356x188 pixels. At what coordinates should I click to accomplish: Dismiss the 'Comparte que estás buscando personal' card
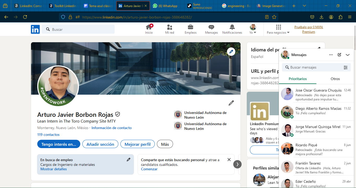pos(229,160)
